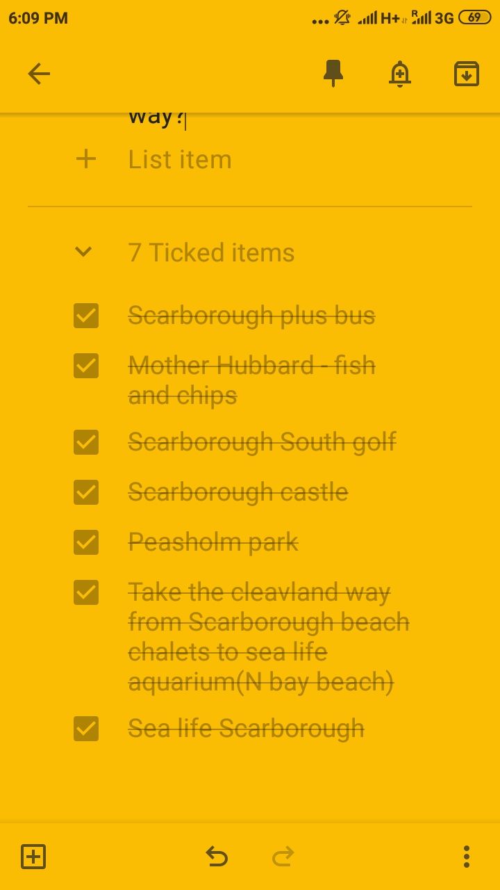The height and width of the screenshot is (890, 500).
Task: Go back with the arrow icon
Action: click(x=39, y=74)
